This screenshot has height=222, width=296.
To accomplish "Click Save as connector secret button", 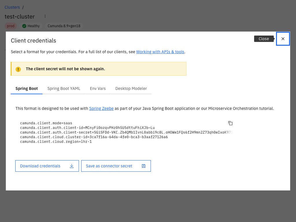I will click(x=116, y=166).
